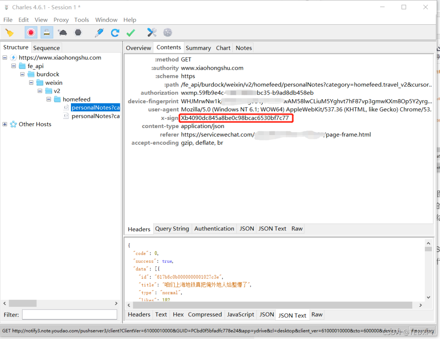The height and width of the screenshot is (339, 440).
Task: Click the homefeed folder icon
Action: 57,99
